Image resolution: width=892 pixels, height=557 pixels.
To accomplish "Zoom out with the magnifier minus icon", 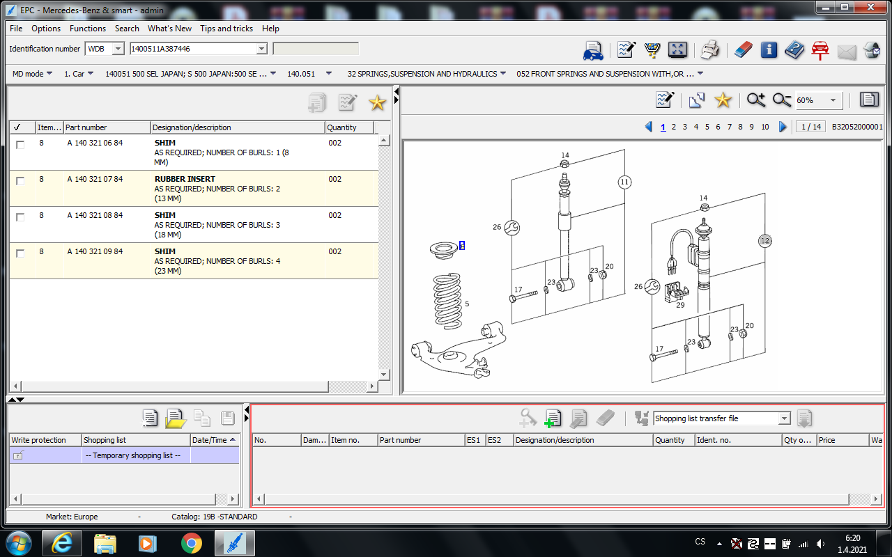I will 782,100.
